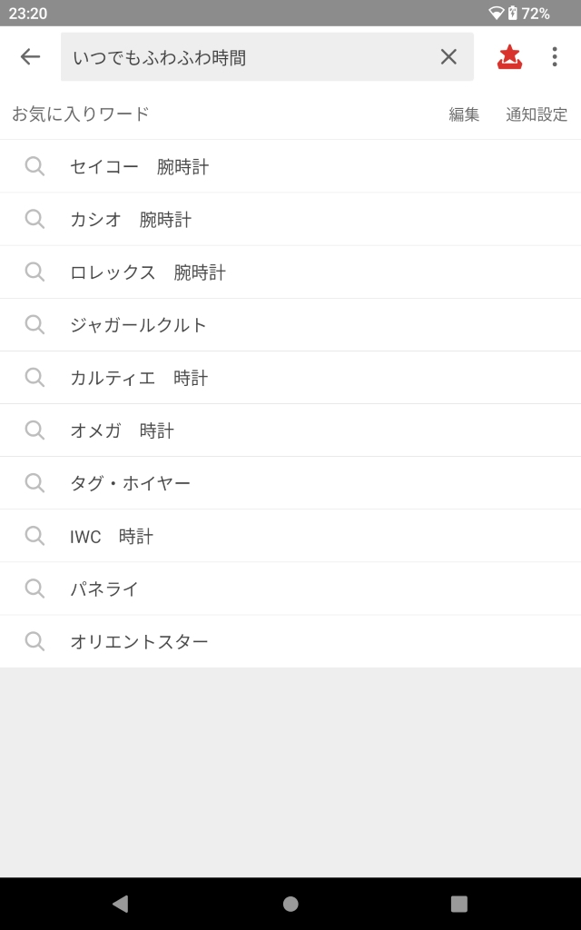Clear the search text with X
Image resolution: width=581 pixels, height=930 pixels.
[x=448, y=56]
